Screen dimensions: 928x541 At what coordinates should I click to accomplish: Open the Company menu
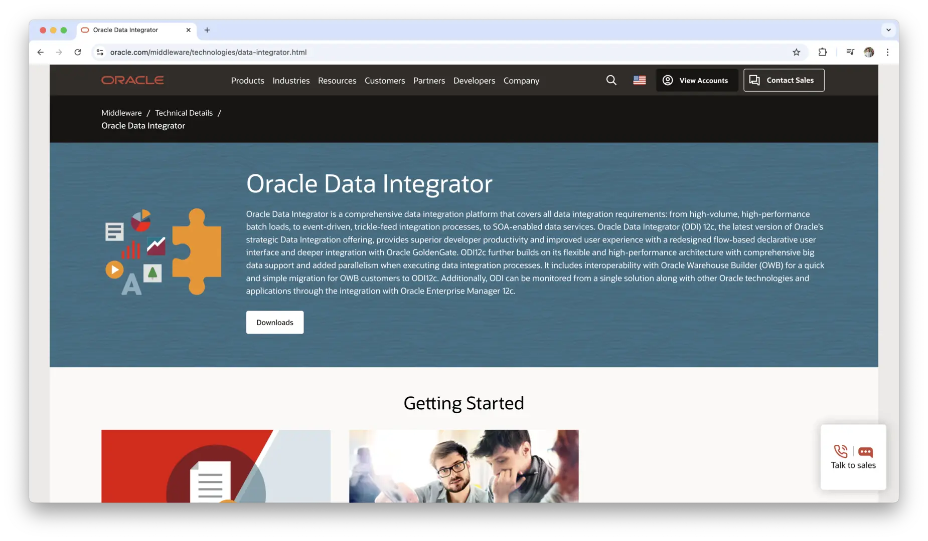click(521, 81)
